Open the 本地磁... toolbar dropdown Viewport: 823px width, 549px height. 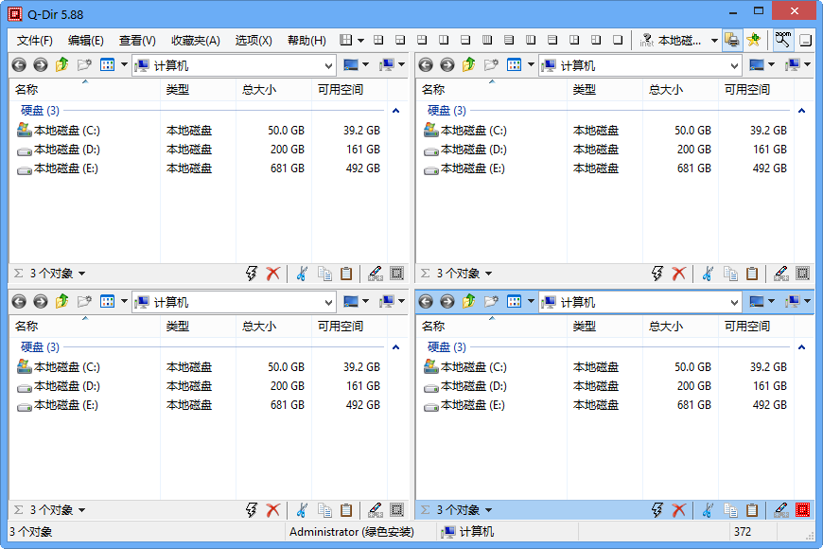click(x=714, y=40)
